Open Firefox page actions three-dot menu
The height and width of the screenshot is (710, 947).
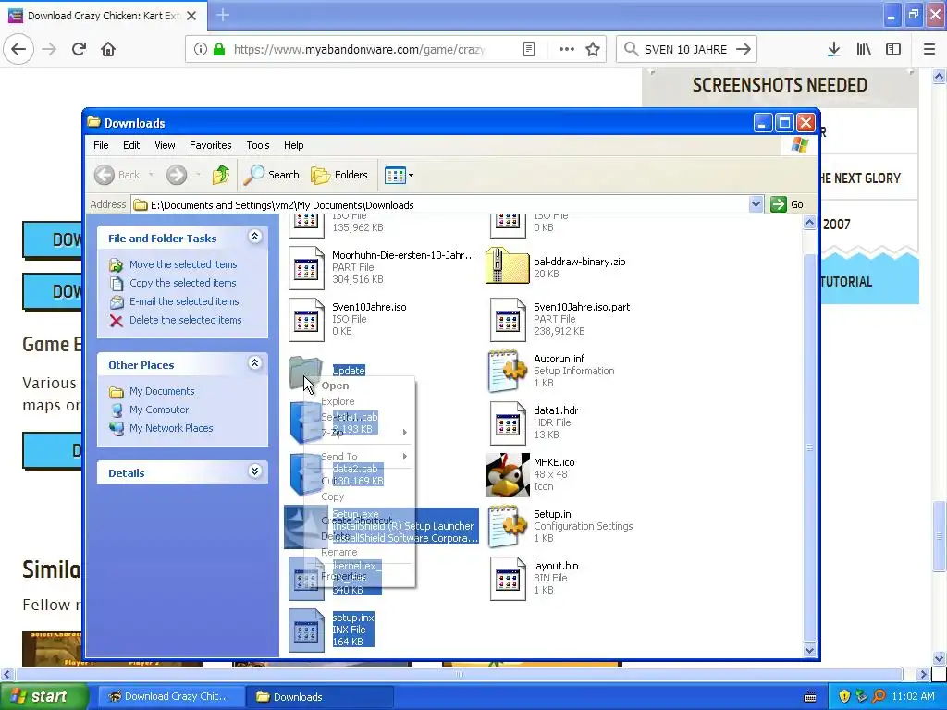(x=567, y=49)
